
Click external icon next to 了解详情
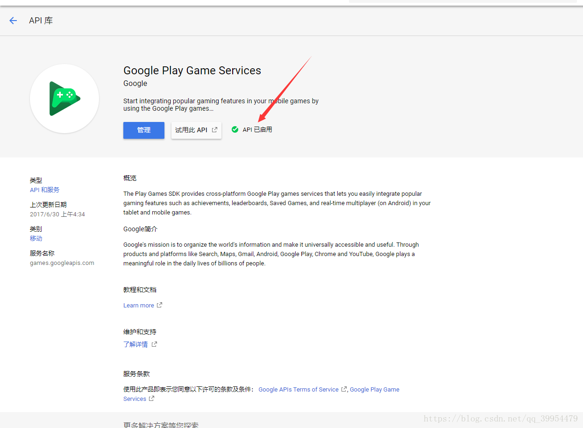[154, 344]
